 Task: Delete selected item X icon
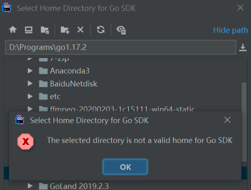80,30
